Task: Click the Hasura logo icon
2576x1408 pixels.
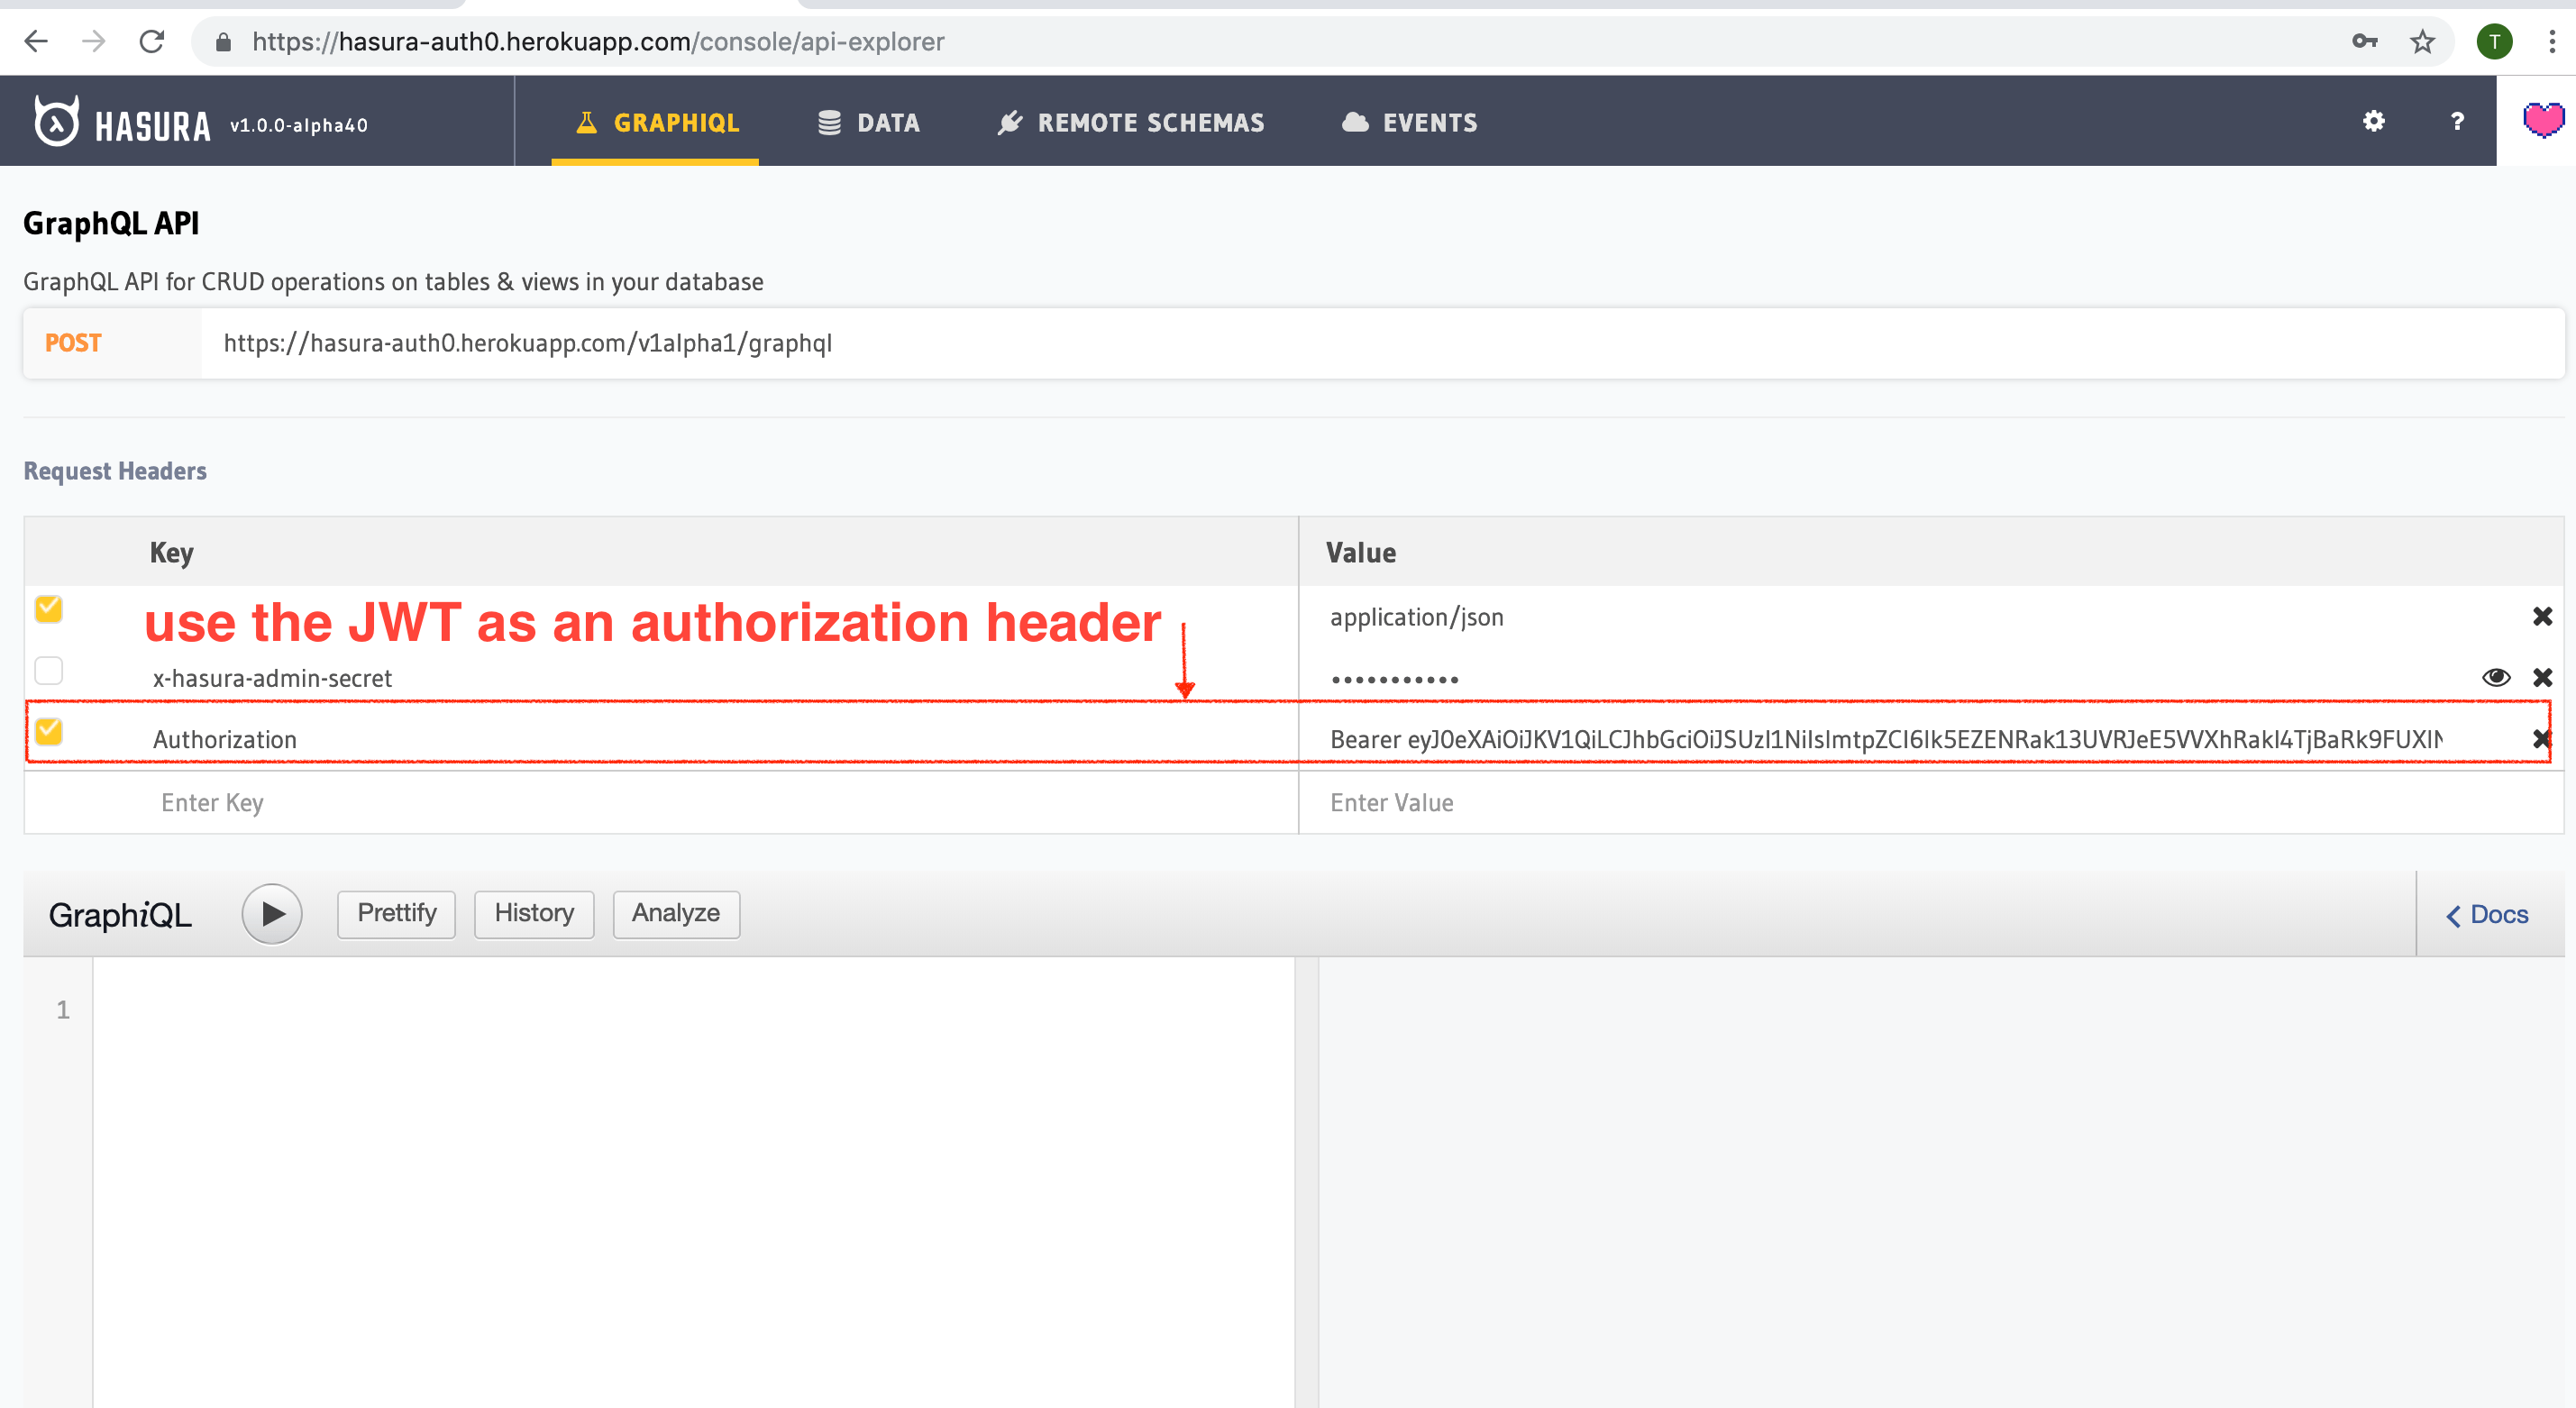Action: (50, 122)
